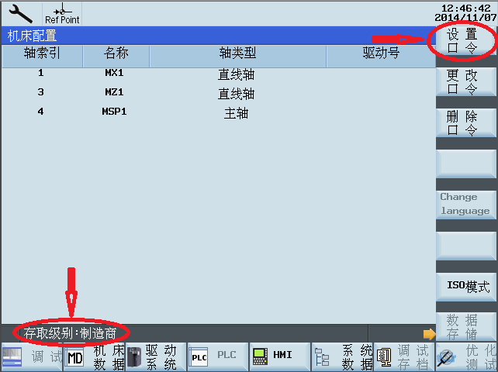Click 直线轴 in the MZ1 row
498x372 pixels.
(237, 94)
